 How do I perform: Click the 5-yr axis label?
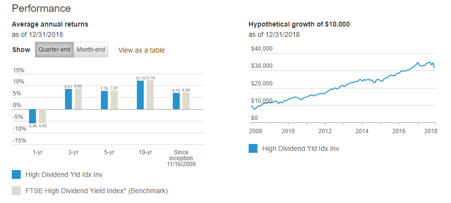[109, 152]
